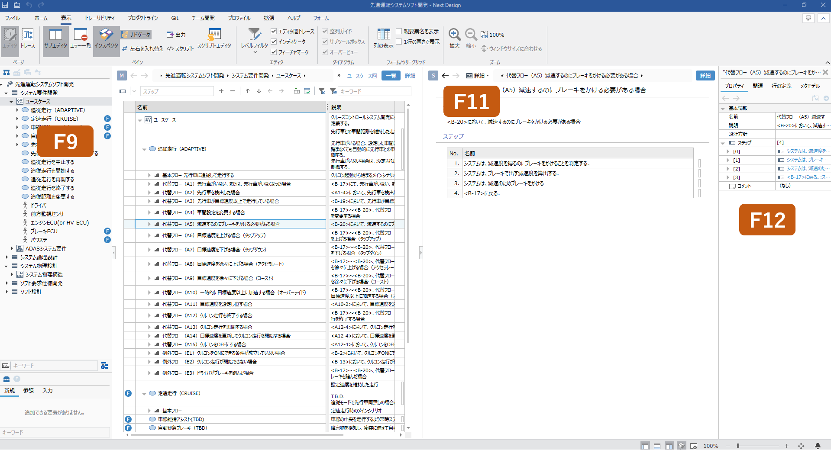Open the 詳細 view dropdown in sub editor
The height and width of the screenshot is (450, 831).
[478, 76]
